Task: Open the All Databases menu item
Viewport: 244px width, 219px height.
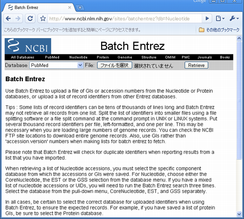Action: (x=22, y=57)
